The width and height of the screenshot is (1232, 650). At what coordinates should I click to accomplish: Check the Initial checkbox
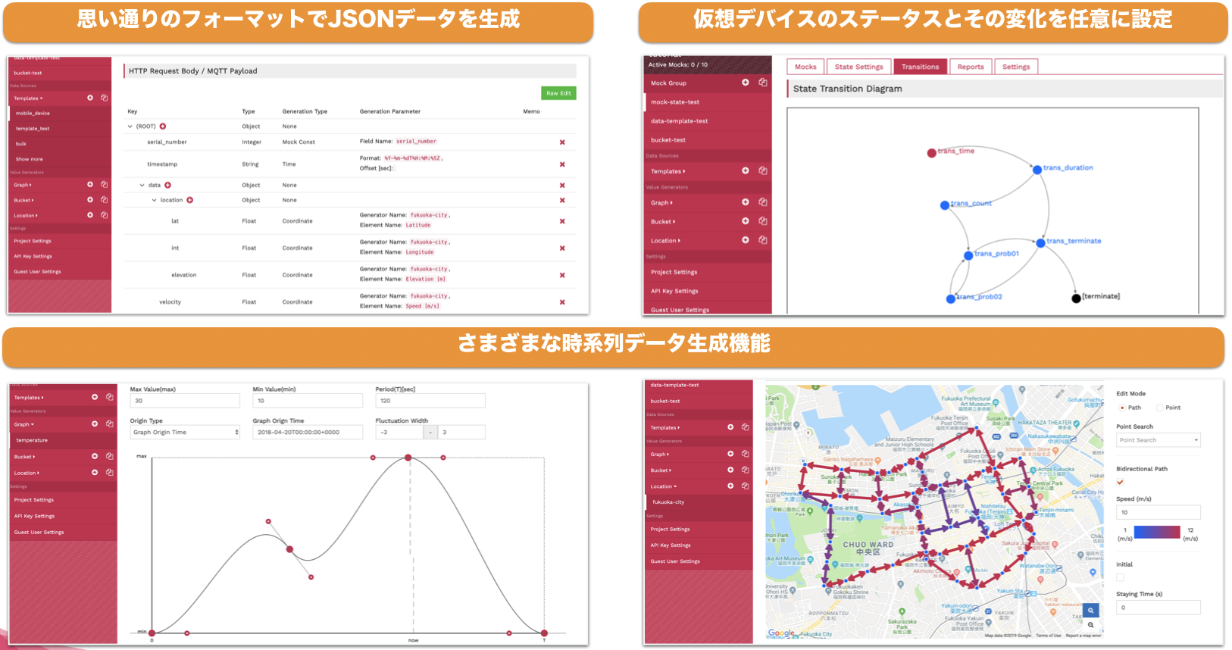(x=1120, y=577)
